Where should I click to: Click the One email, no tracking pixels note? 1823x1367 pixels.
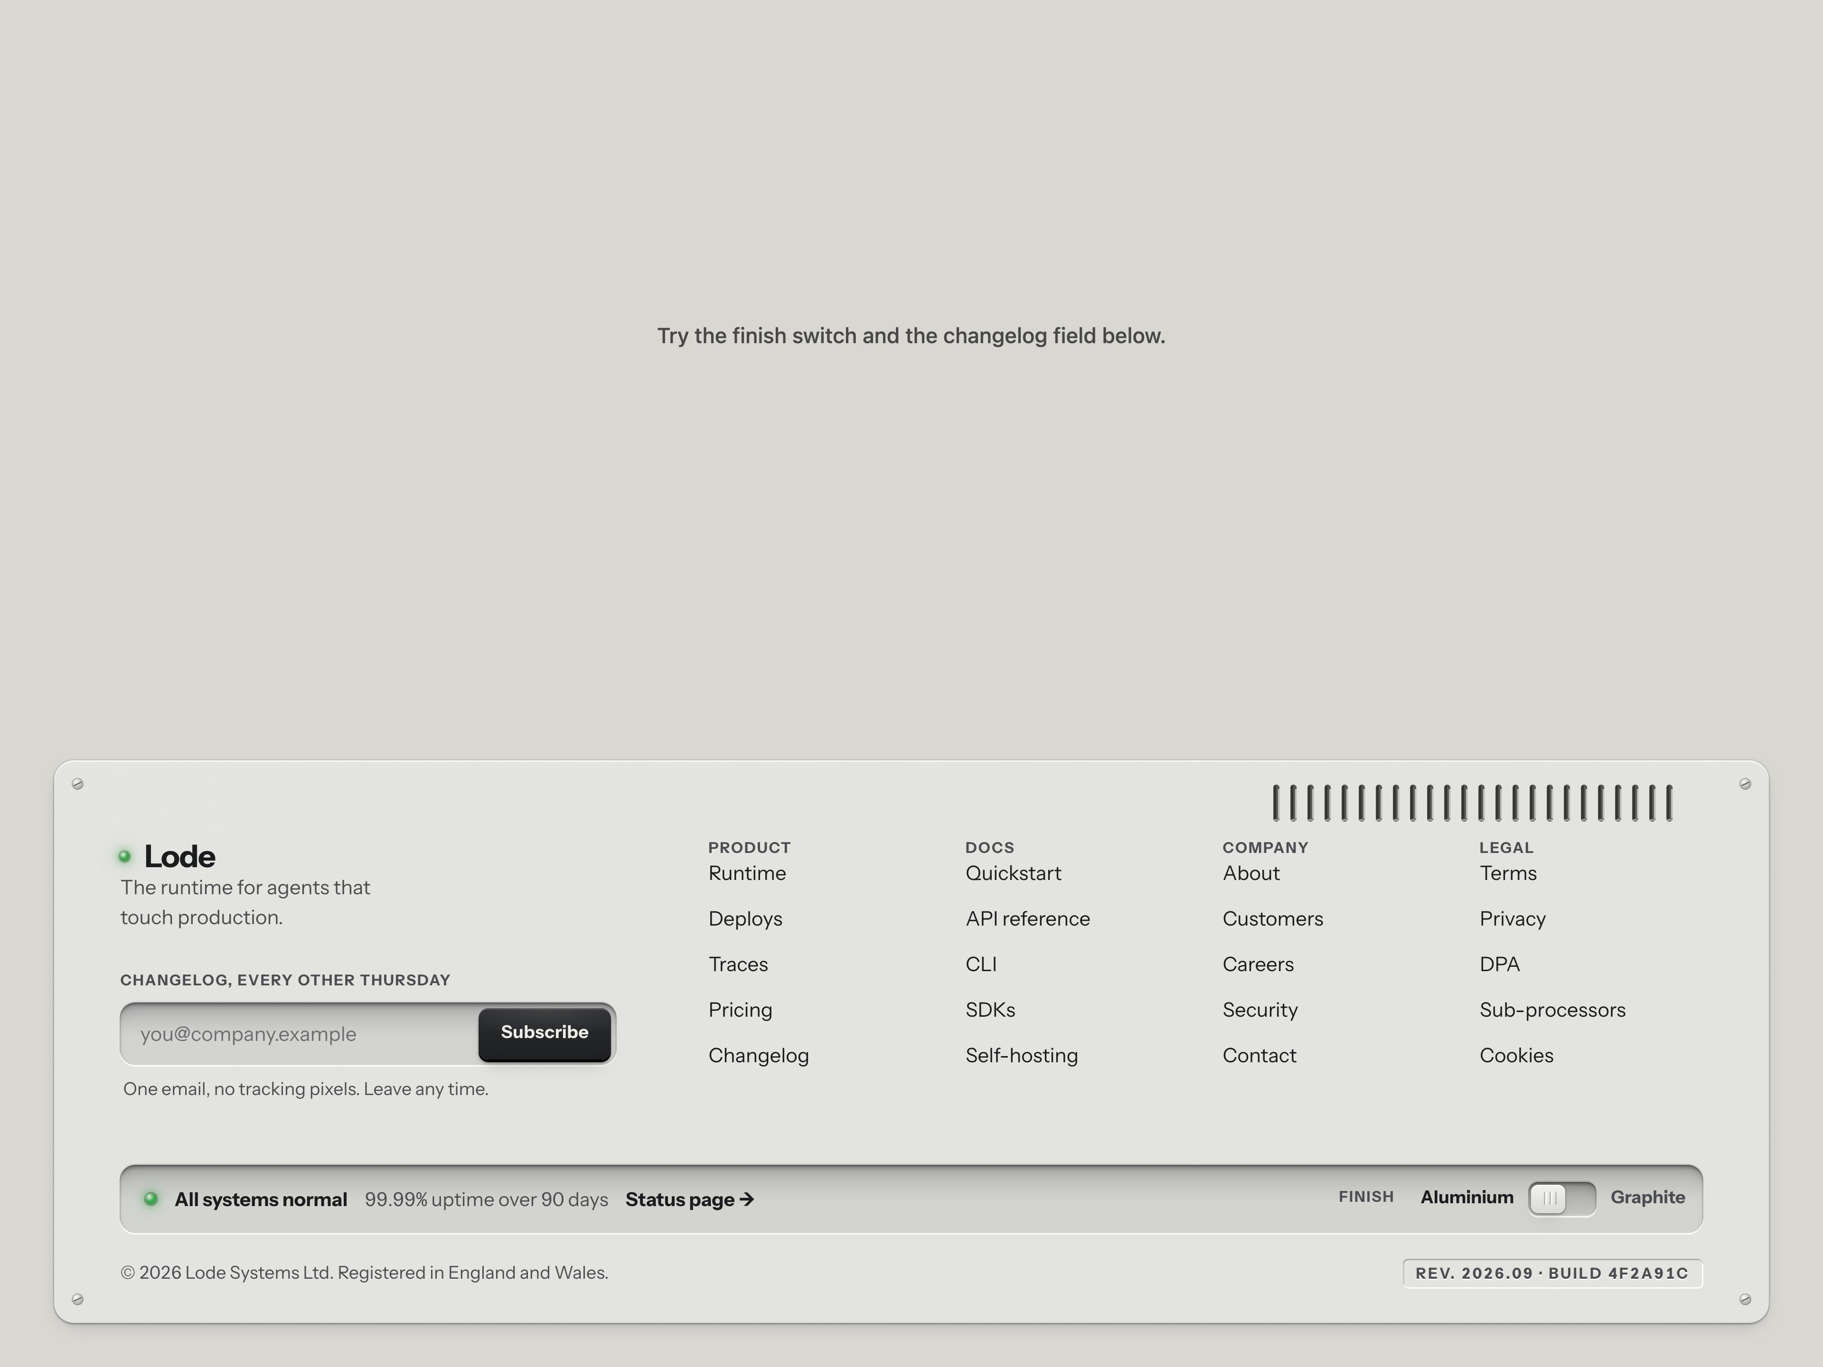pos(306,1089)
